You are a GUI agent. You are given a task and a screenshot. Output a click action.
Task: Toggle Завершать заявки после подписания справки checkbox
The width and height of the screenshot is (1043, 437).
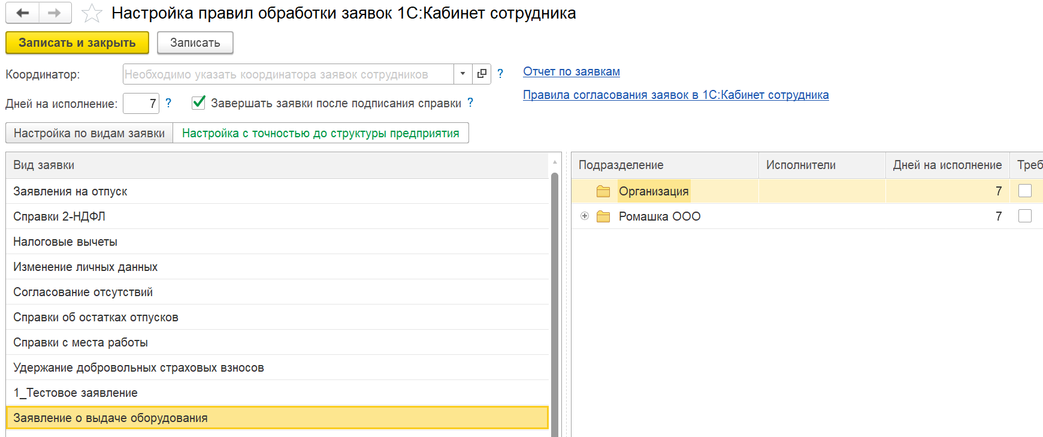(x=199, y=103)
